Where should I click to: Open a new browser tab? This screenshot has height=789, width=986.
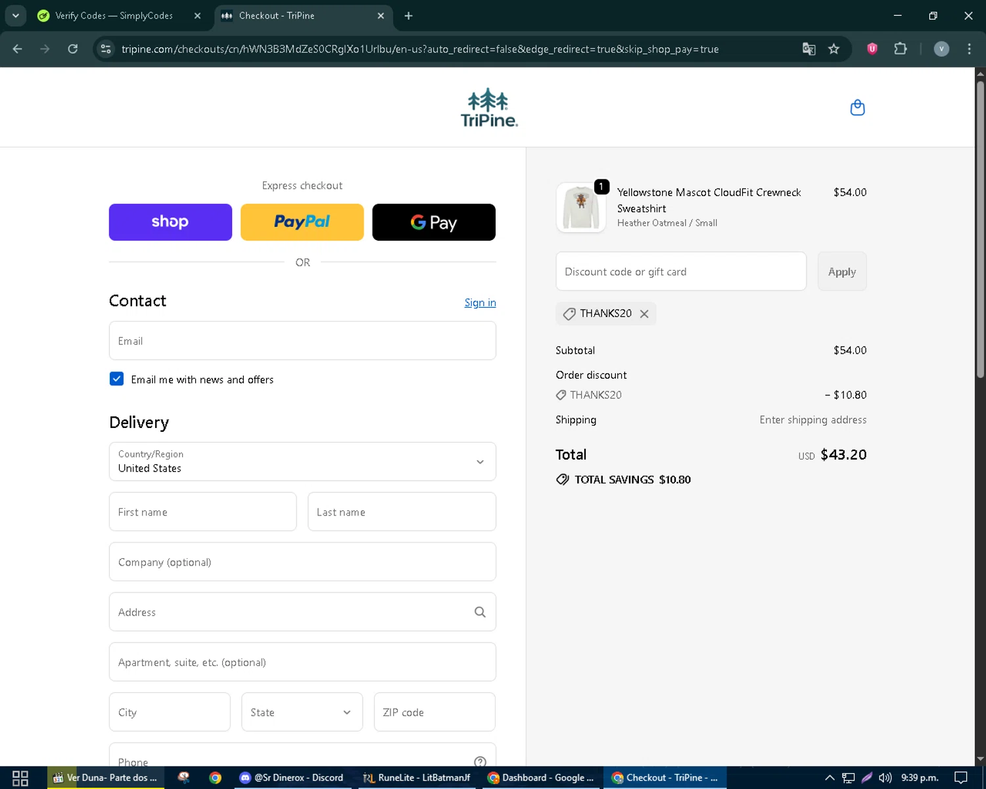[408, 16]
